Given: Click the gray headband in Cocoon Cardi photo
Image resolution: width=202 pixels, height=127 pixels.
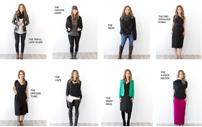Looking at the screenshot, I should tap(75, 8).
